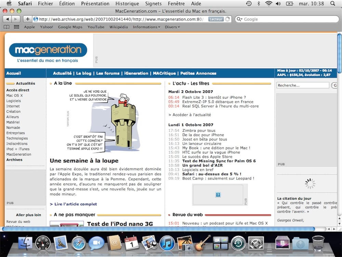This screenshot has height=257, width=342.
Task: Click the Wi-Fi status menu icon
Action: [x=268, y=4]
